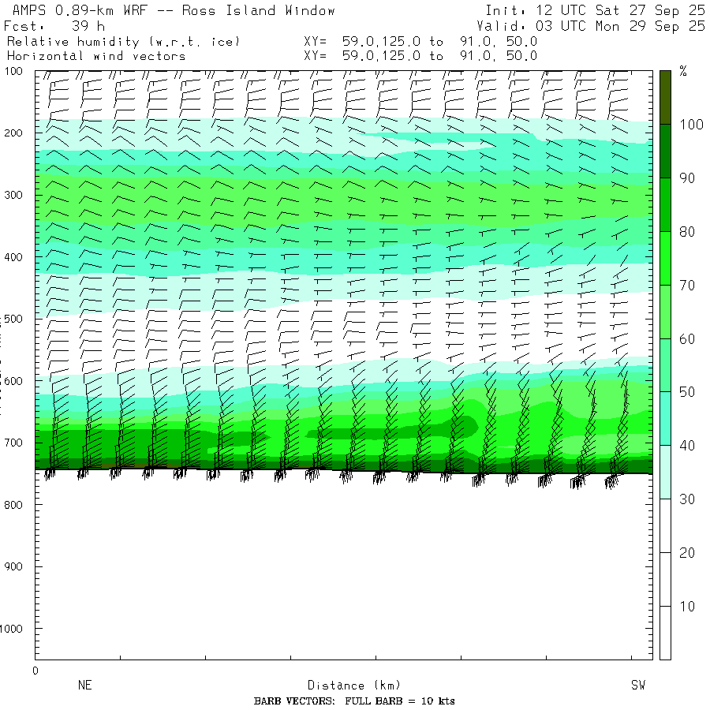Viewport: 710px width, 710px height.
Task: Click the 'Valid: 03 UTC Mon 29 Sep 25' text
Action: point(591,26)
